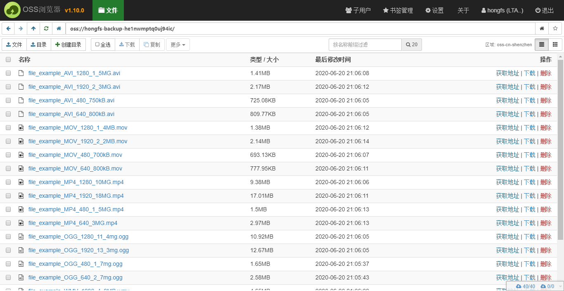This screenshot has width=564, height=291.
Task: Click the 复制 toolbar button
Action: coord(152,45)
